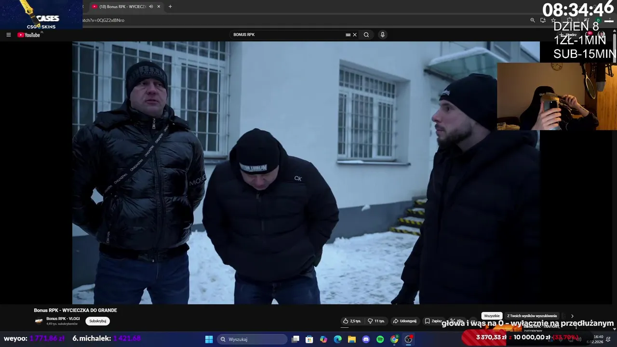Open the Windows Start button
This screenshot has width=617, height=347.
point(209,339)
